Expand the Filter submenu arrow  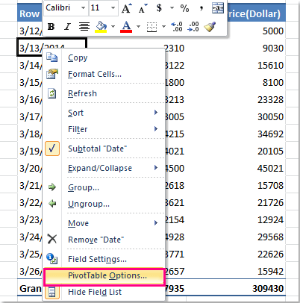pyautogui.click(x=156, y=128)
